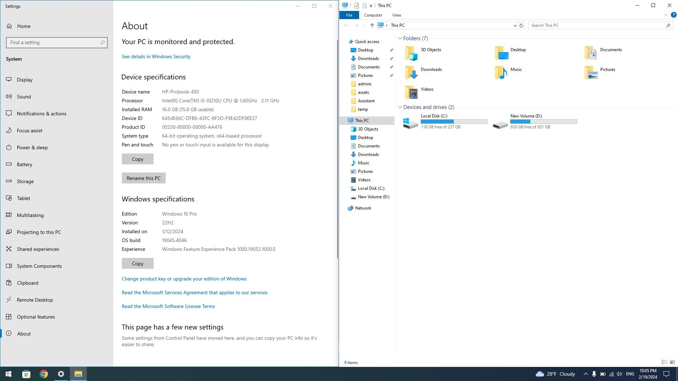
Task: Read the Microsoft Software License Terms
Action: (x=168, y=306)
